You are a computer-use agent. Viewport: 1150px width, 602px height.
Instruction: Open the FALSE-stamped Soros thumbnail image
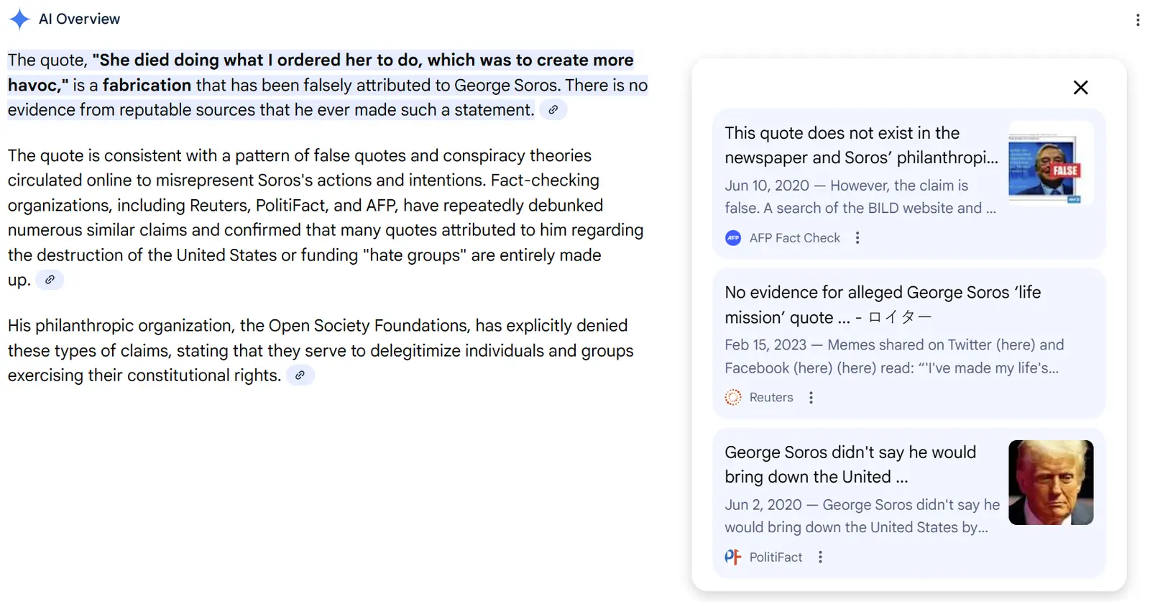(1050, 163)
